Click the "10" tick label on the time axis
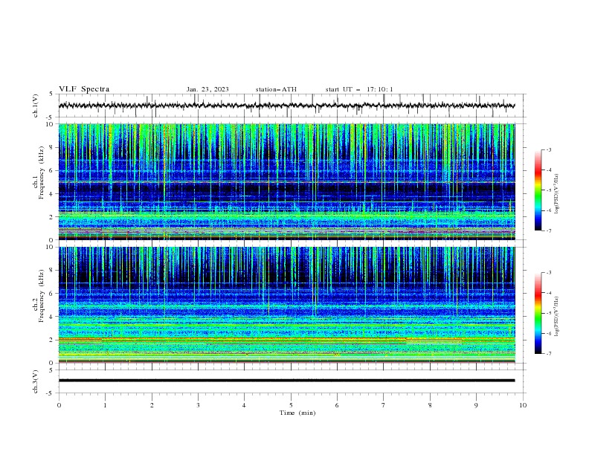Screen dimensions: 589x455 coord(523,405)
